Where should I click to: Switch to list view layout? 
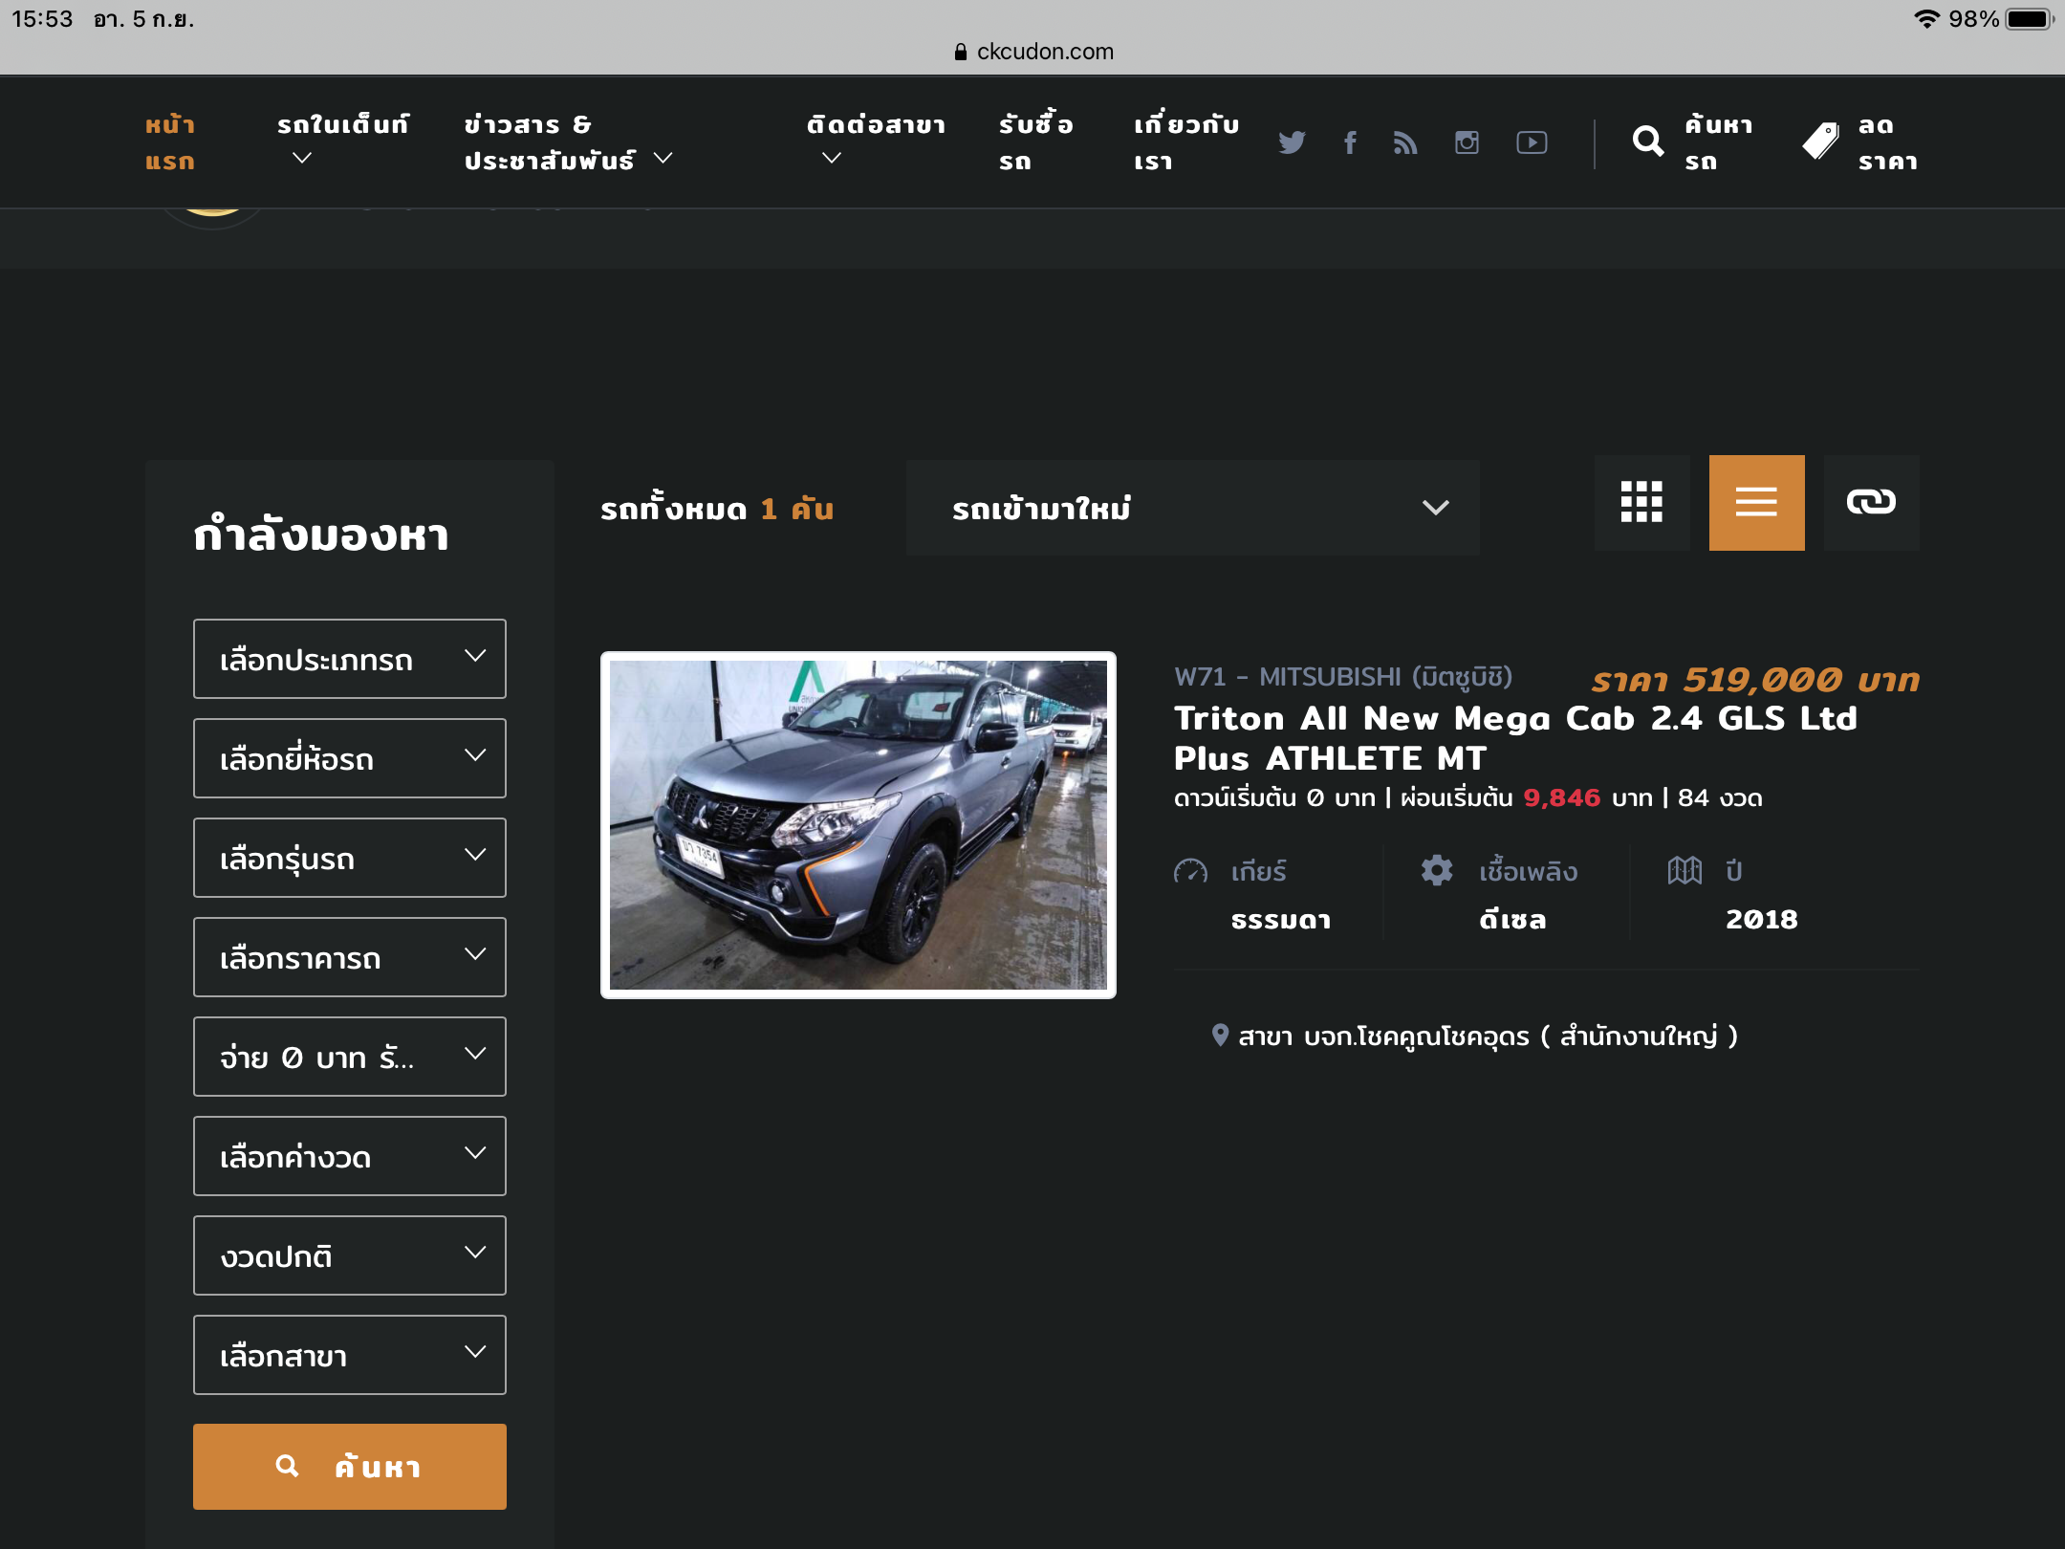[x=1756, y=502]
